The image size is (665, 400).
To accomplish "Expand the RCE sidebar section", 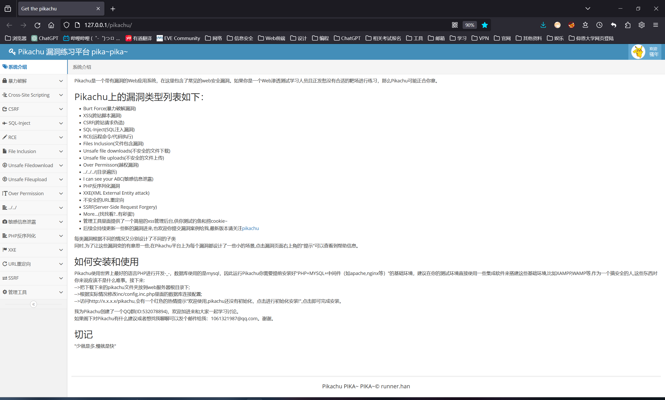I will pyautogui.click(x=34, y=137).
